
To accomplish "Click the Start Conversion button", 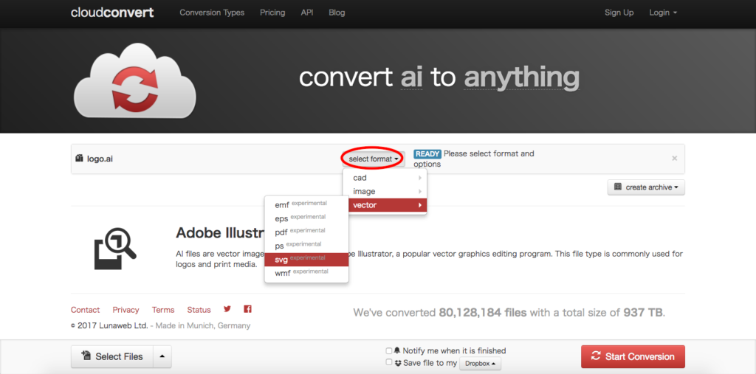I will point(633,356).
